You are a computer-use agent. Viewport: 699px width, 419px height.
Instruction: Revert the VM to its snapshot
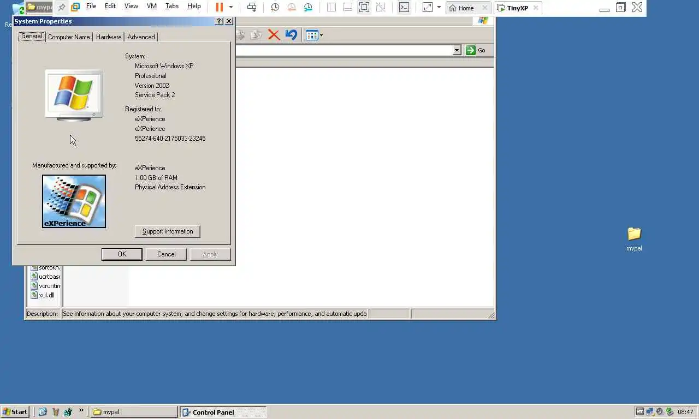coord(292,7)
